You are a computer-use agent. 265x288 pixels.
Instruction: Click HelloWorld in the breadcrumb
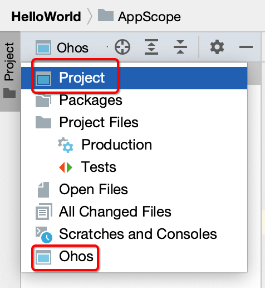pos(46,17)
